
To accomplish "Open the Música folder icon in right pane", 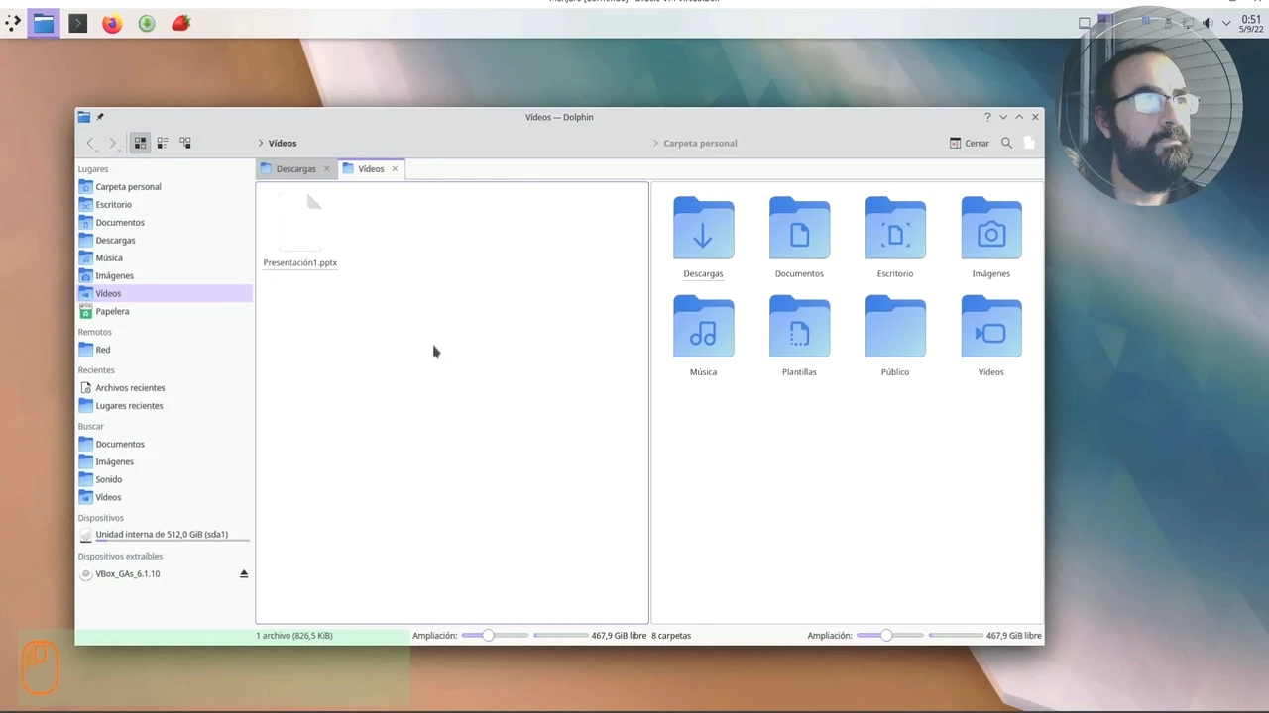I will (703, 327).
